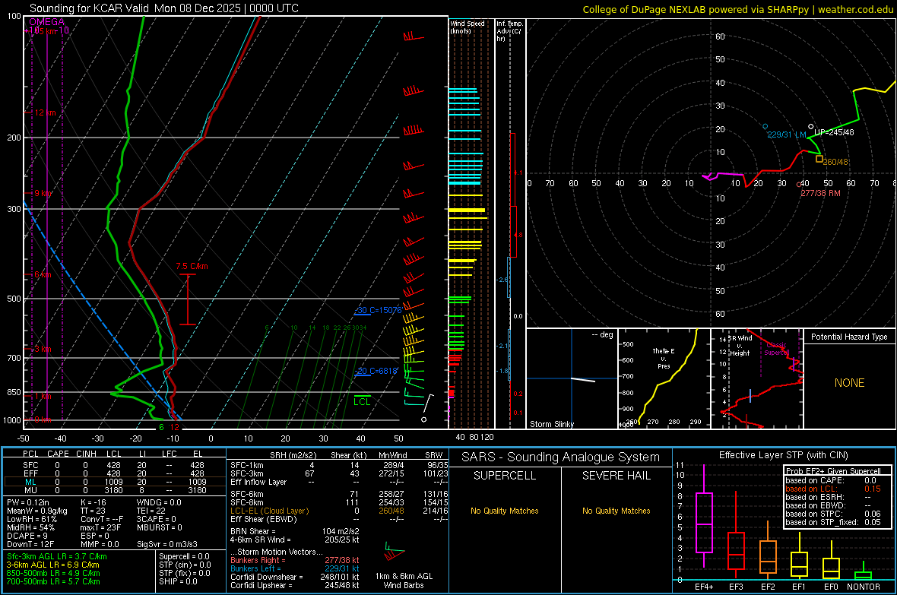Viewport: 897px width, 595px height.
Task: Click 'No Quality Matches' under SUPERCELL
Action: click(x=505, y=511)
